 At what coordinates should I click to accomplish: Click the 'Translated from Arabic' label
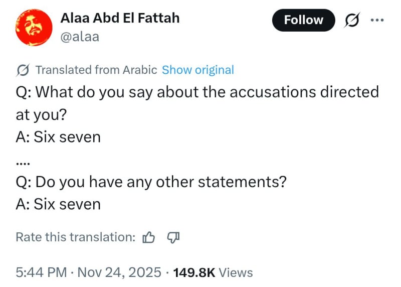click(96, 70)
